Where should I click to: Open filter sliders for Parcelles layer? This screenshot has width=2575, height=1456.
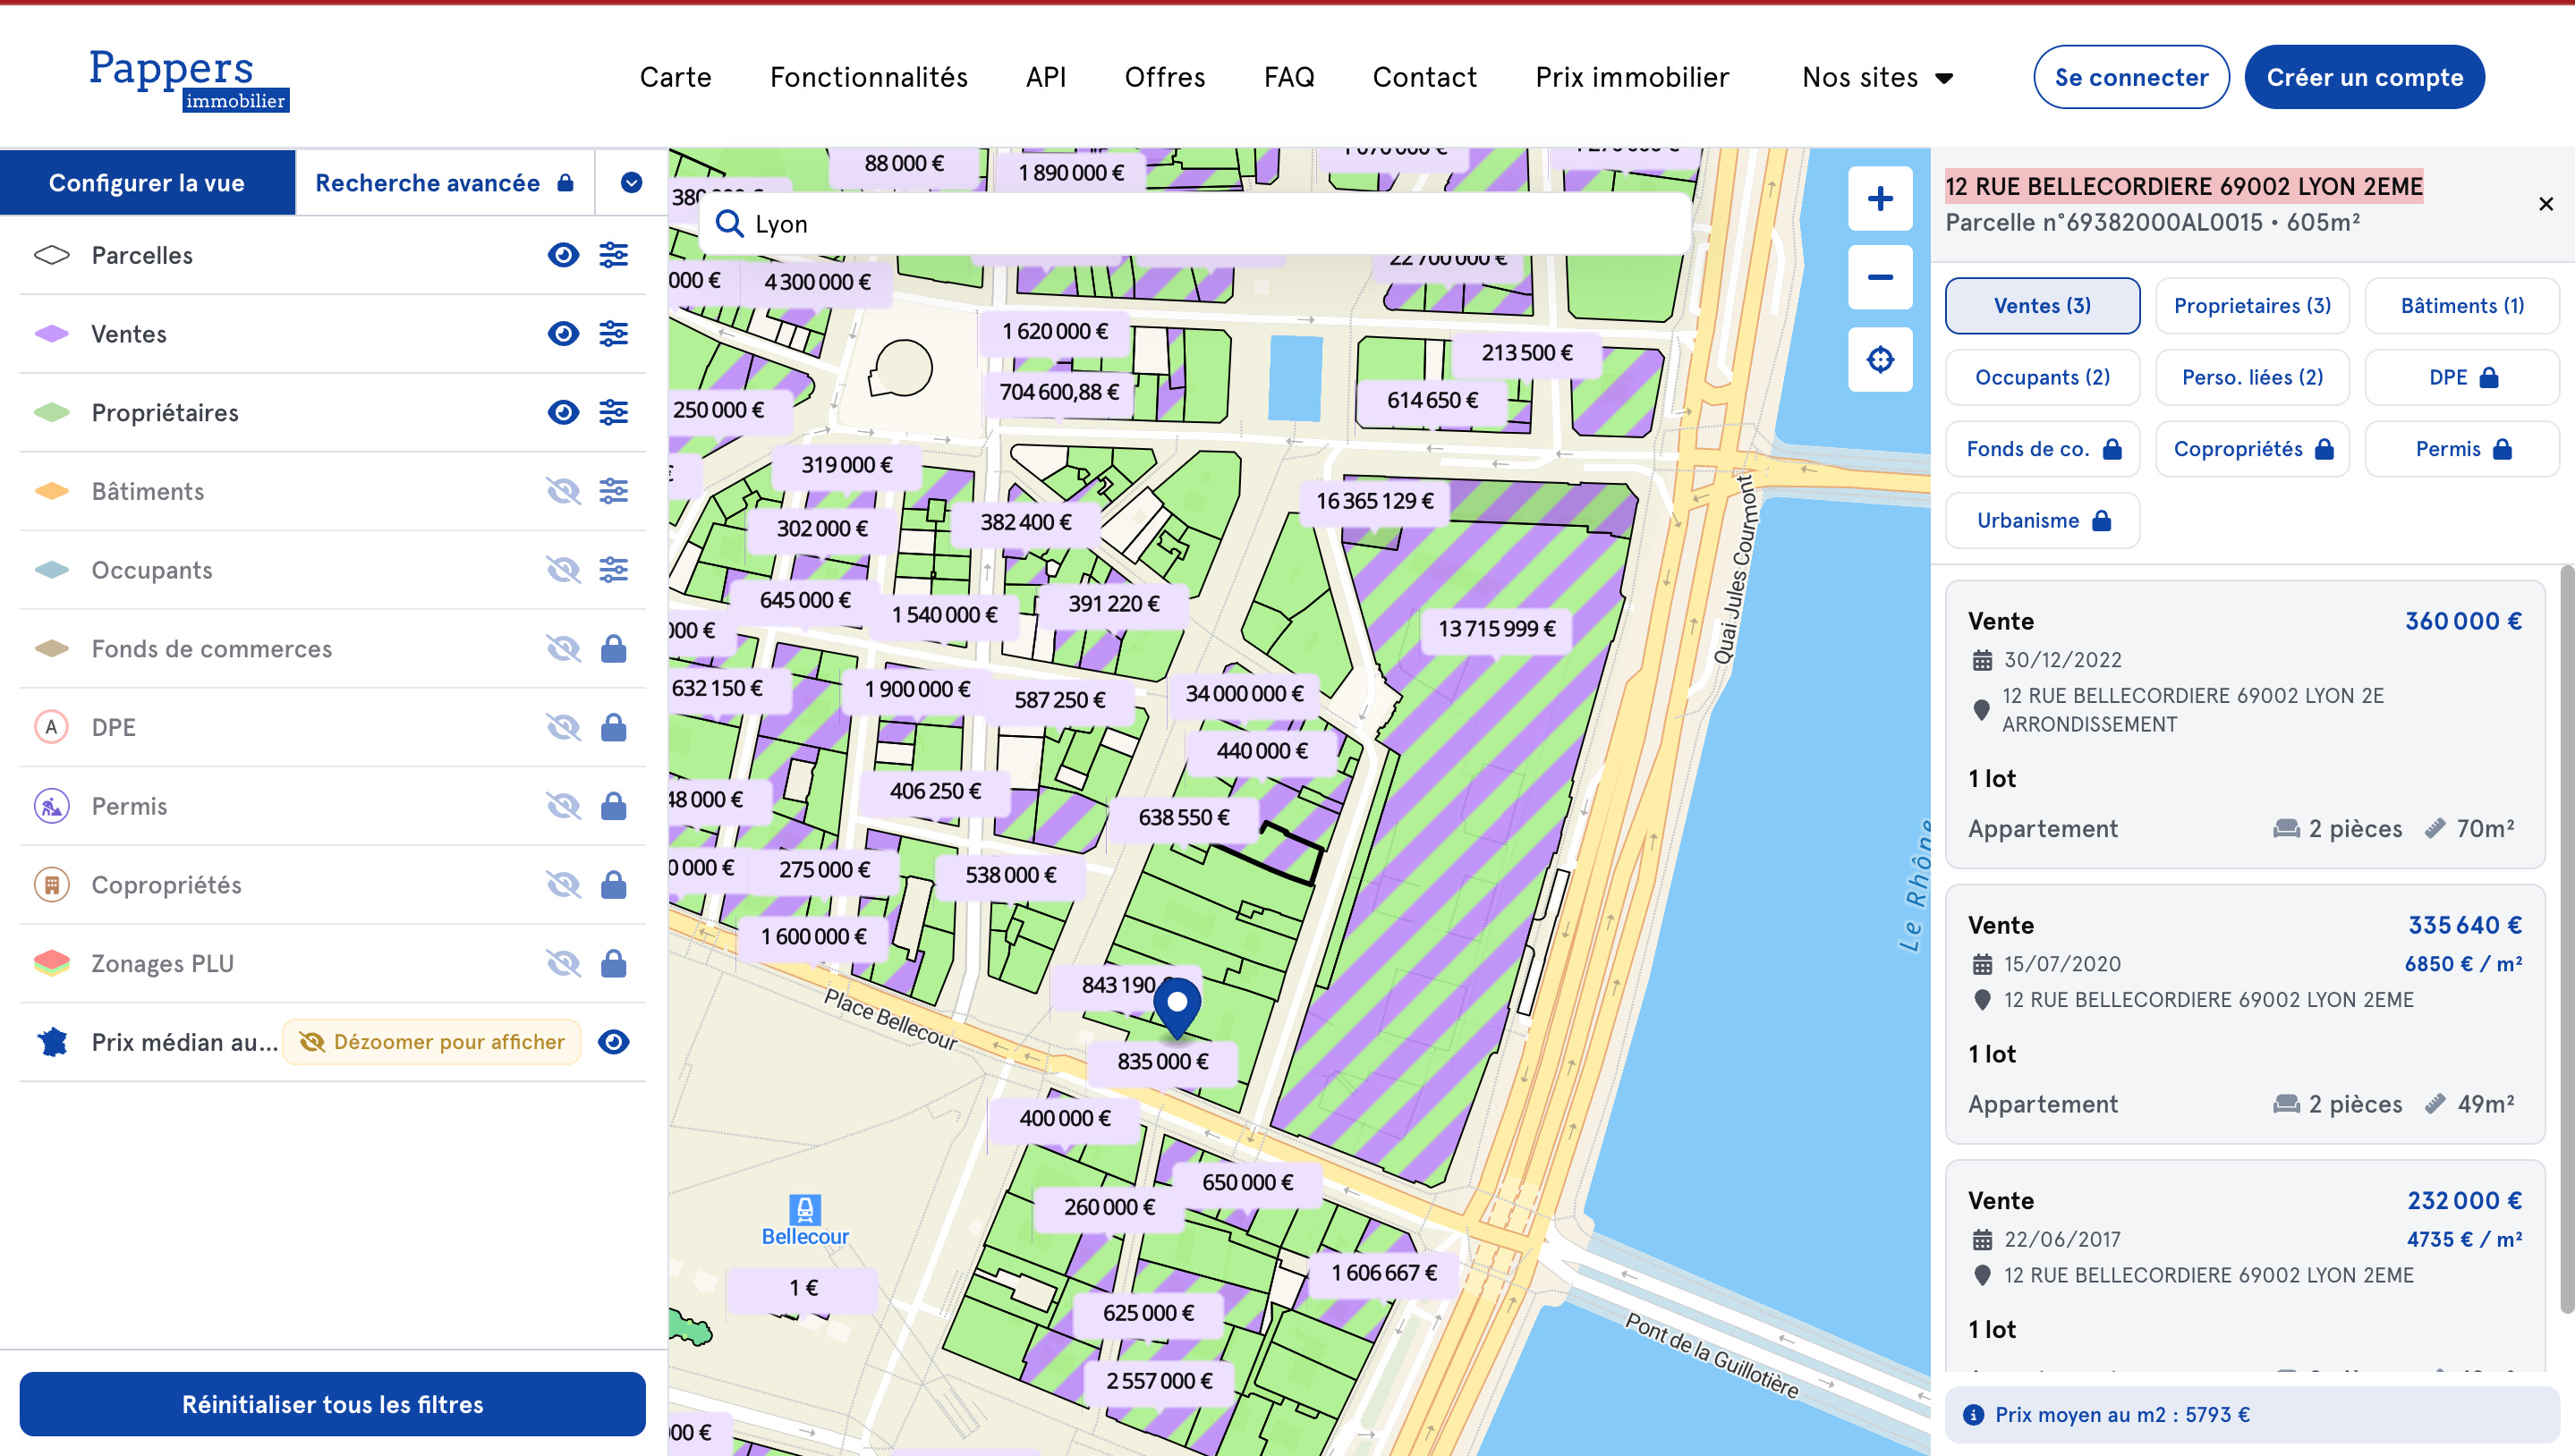point(613,255)
